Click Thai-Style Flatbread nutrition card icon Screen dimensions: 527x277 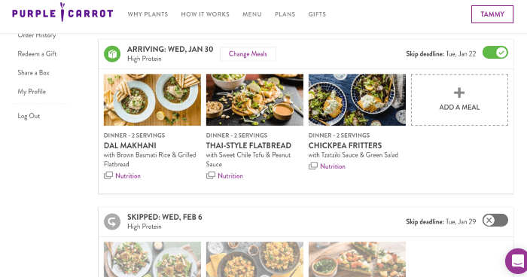210,175
